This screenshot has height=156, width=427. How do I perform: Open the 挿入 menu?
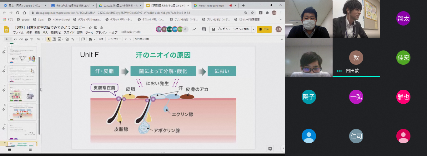tap(45, 32)
